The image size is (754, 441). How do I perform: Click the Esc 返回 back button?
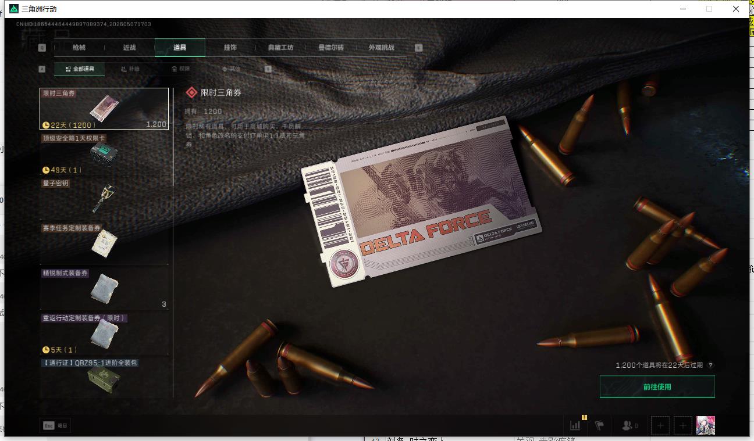click(55, 426)
